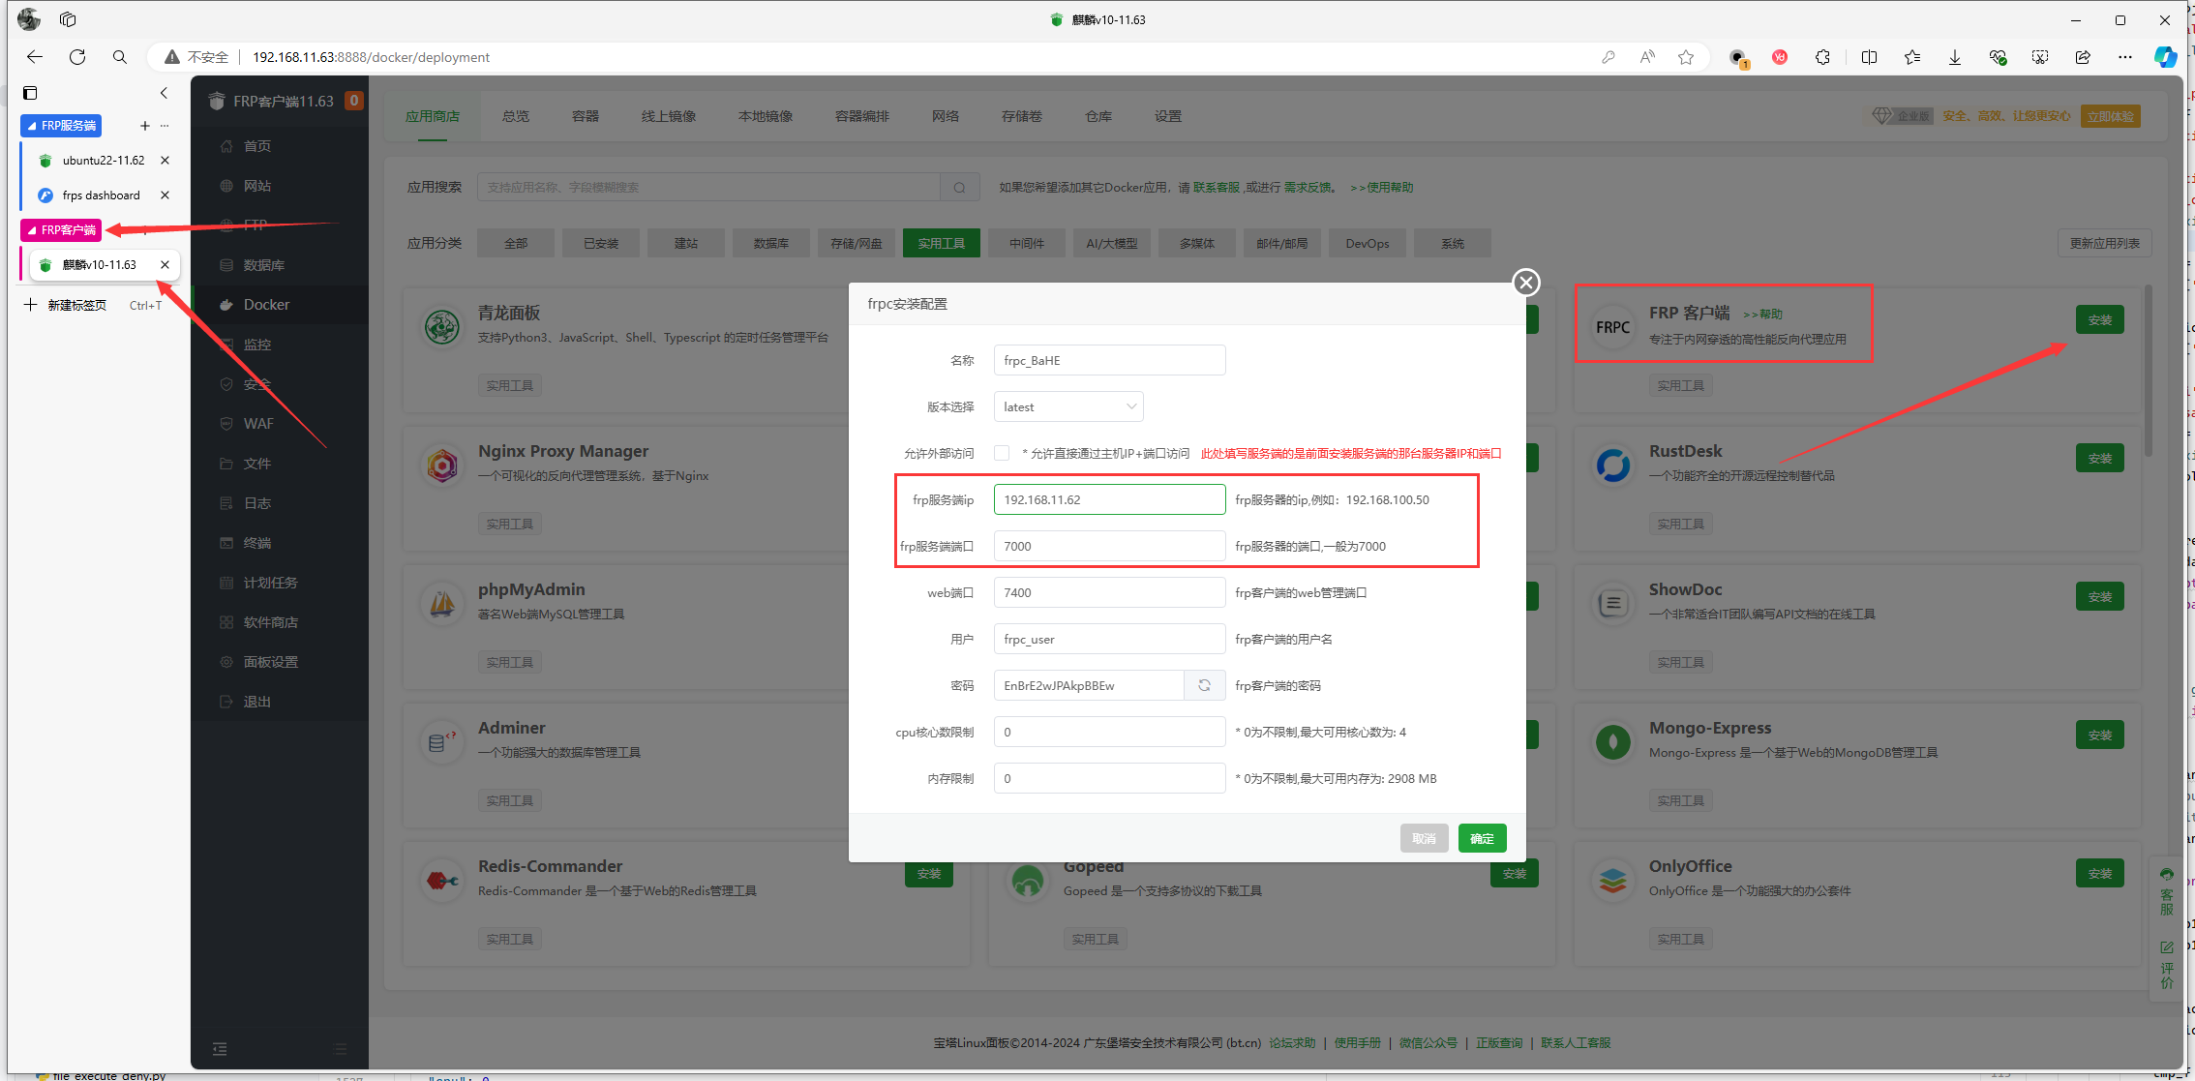Select 全部 category filter
2195x1081 pixels.
click(516, 244)
